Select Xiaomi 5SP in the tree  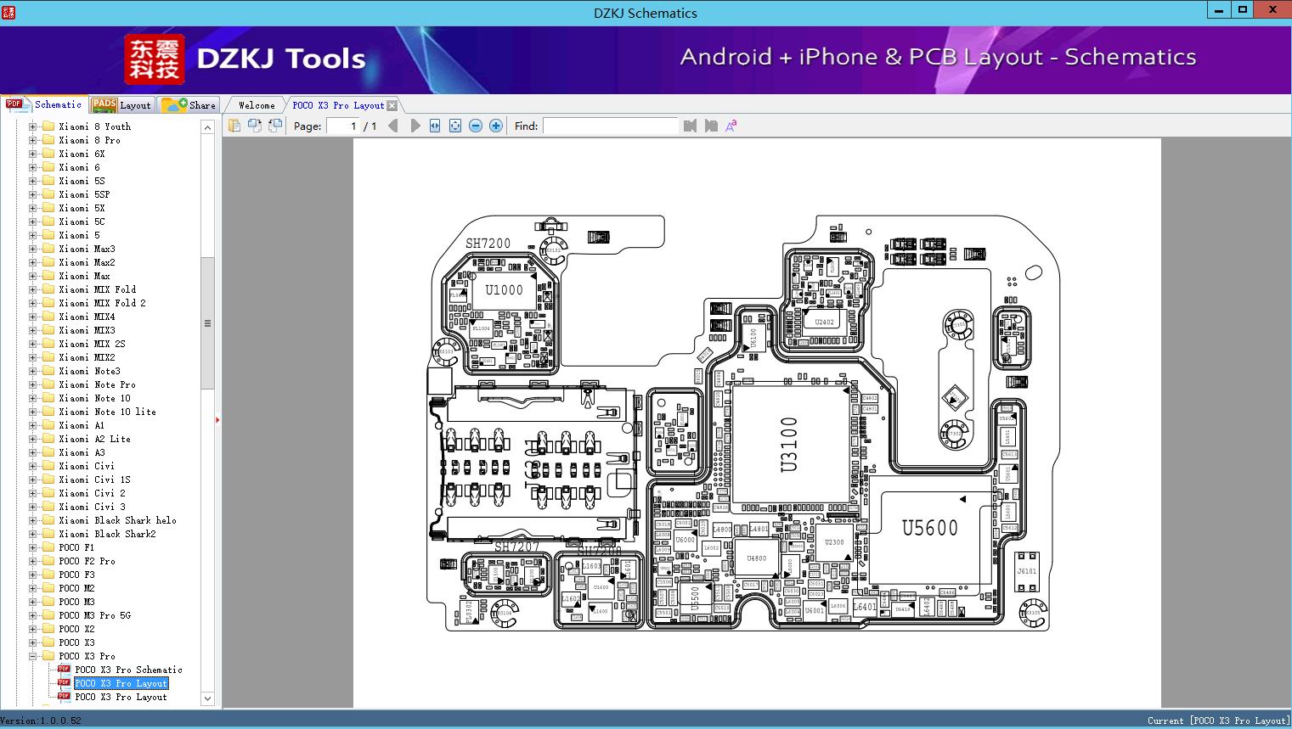point(84,194)
